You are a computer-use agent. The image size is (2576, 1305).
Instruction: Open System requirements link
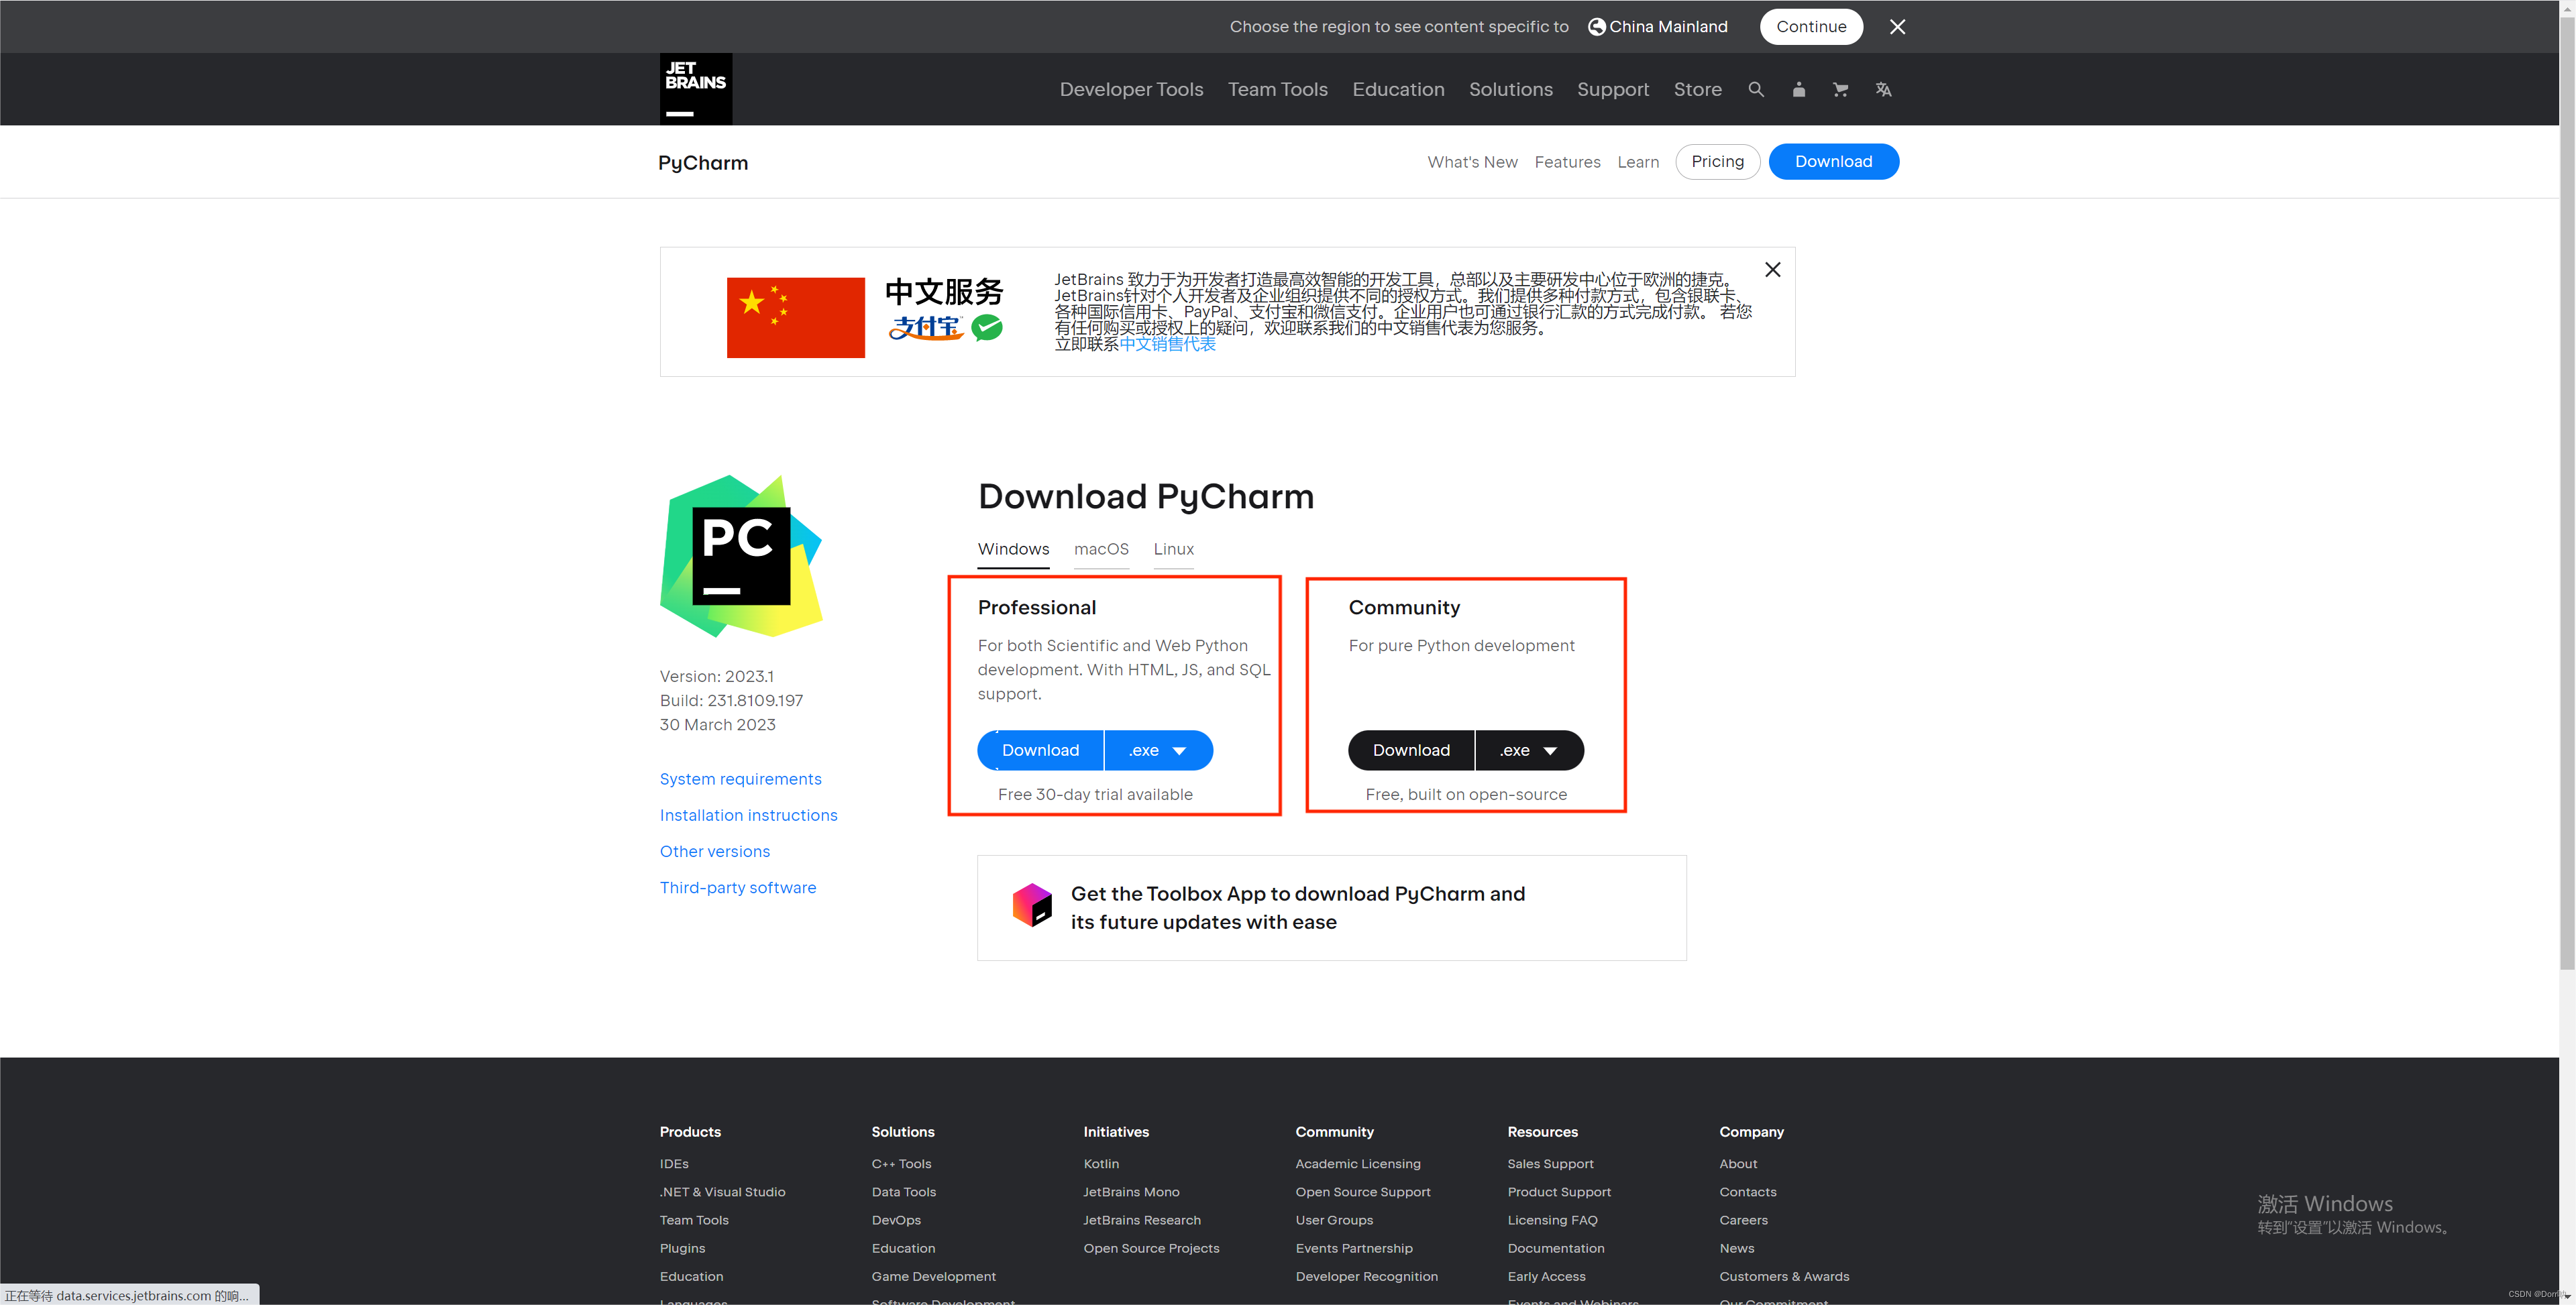(740, 779)
